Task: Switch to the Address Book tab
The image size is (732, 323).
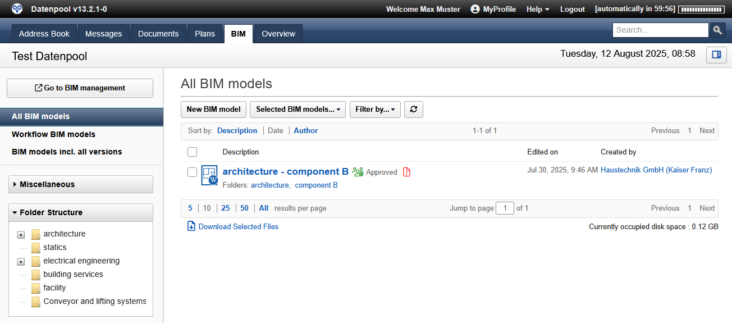Action: point(44,34)
